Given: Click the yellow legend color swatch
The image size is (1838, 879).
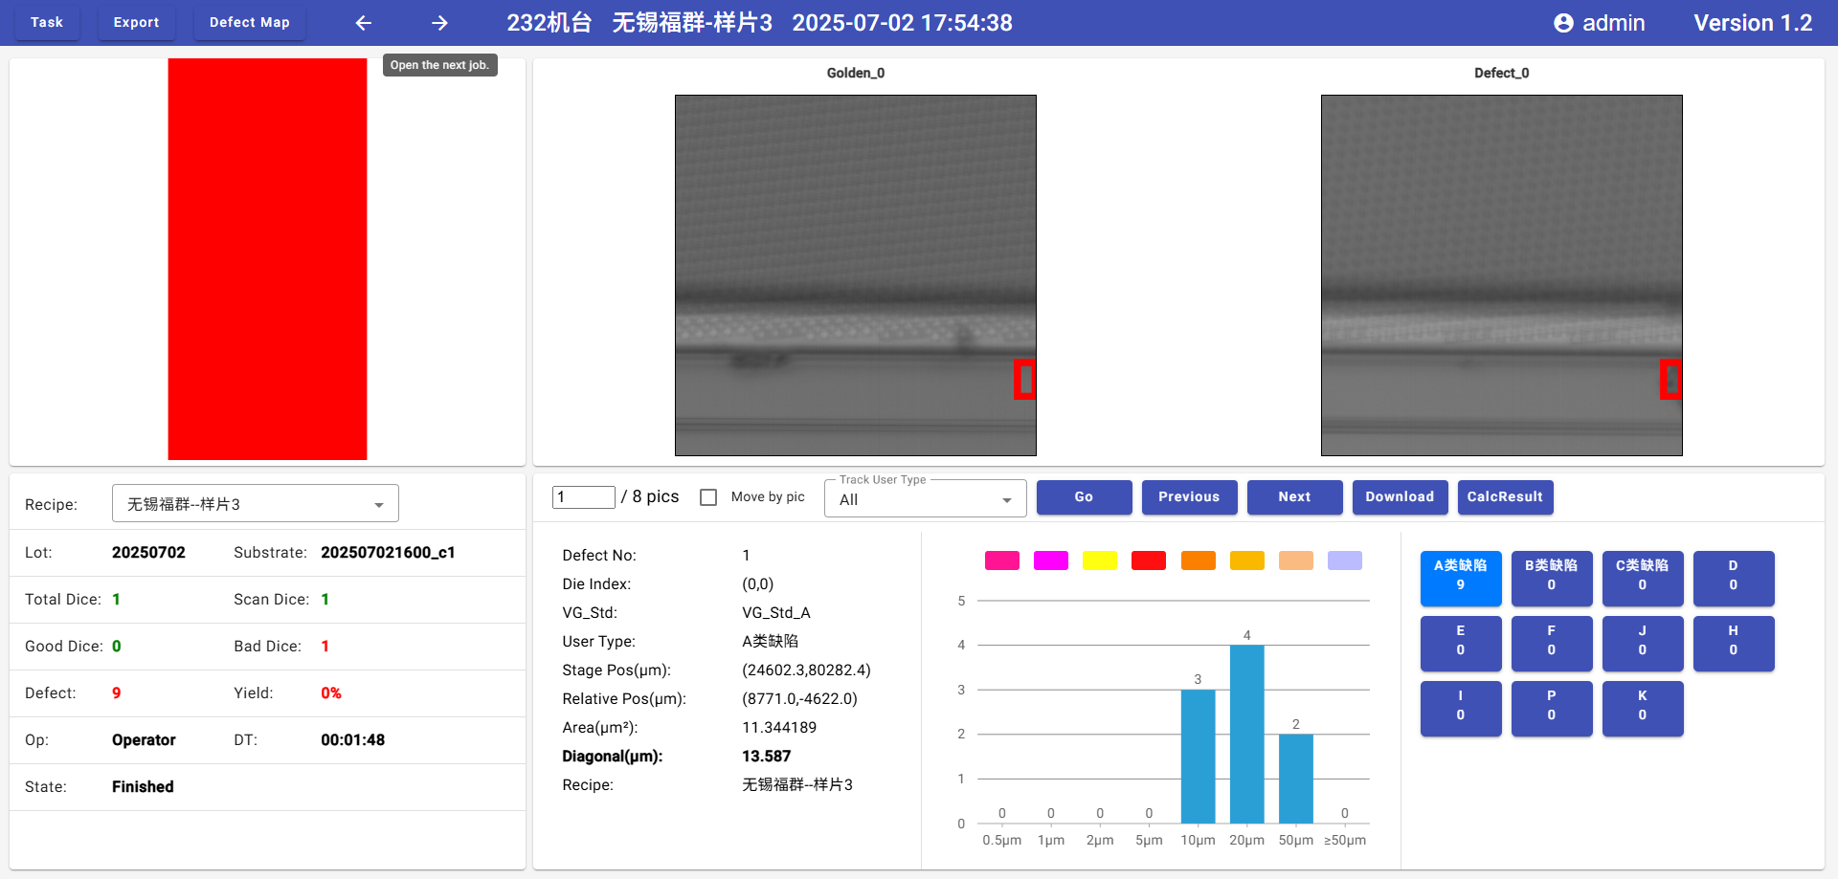Looking at the screenshot, I should tap(1100, 560).
